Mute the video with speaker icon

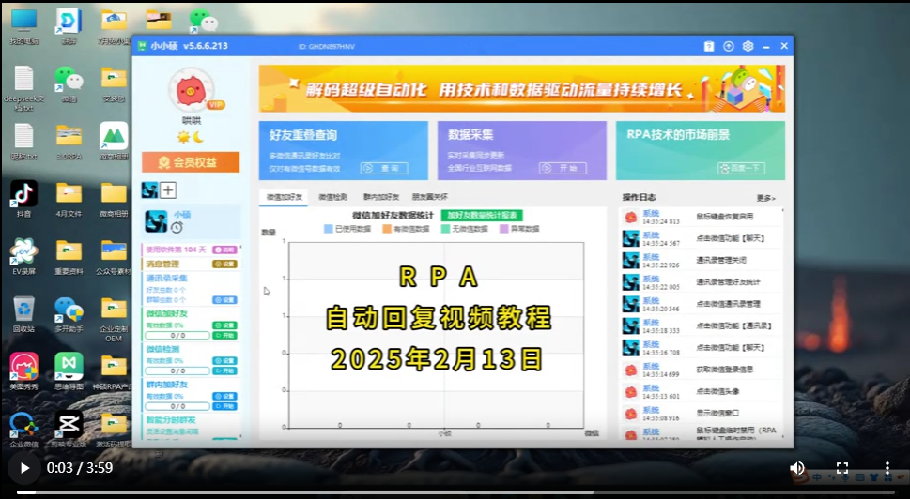pos(797,468)
